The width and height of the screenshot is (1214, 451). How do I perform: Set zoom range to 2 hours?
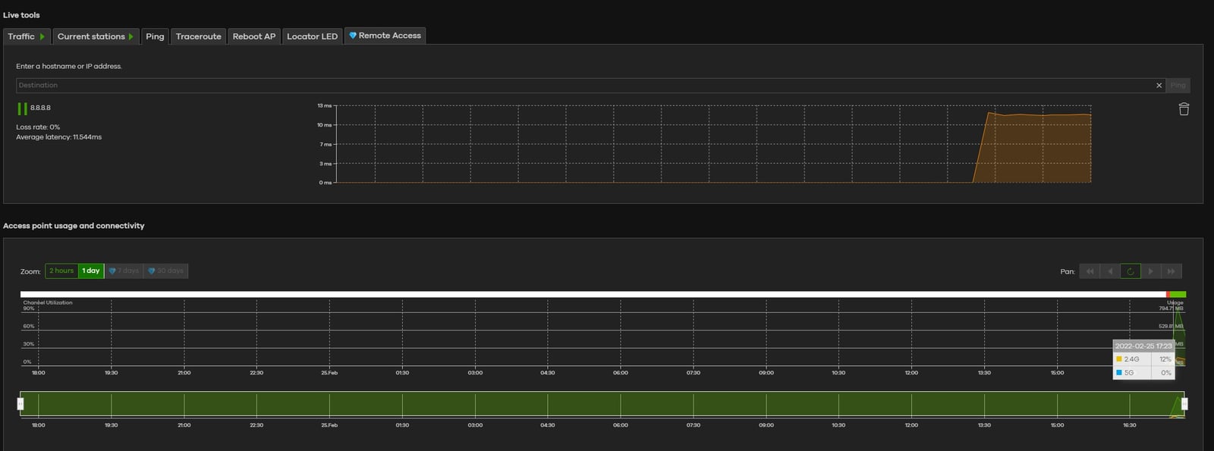coord(61,271)
